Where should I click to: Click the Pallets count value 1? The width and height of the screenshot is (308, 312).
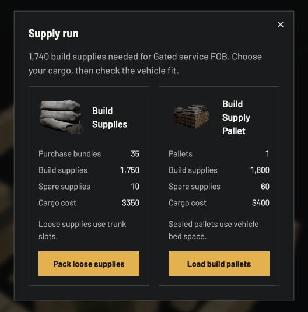pos(267,154)
